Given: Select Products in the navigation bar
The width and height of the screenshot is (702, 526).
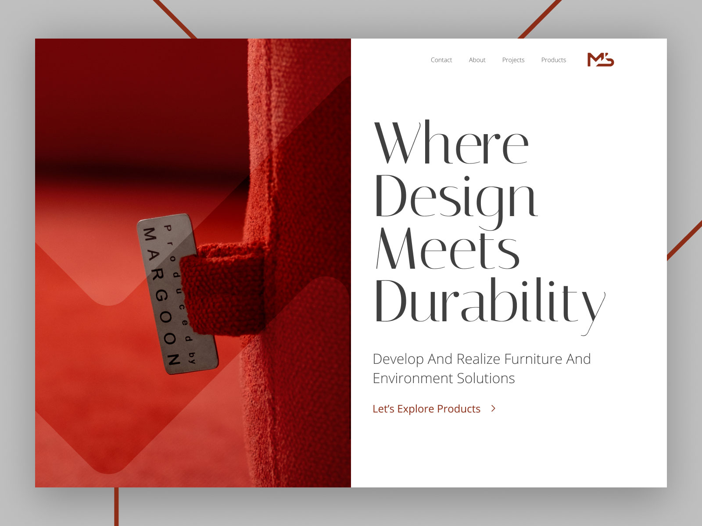Looking at the screenshot, I should (x=554, y=60).
